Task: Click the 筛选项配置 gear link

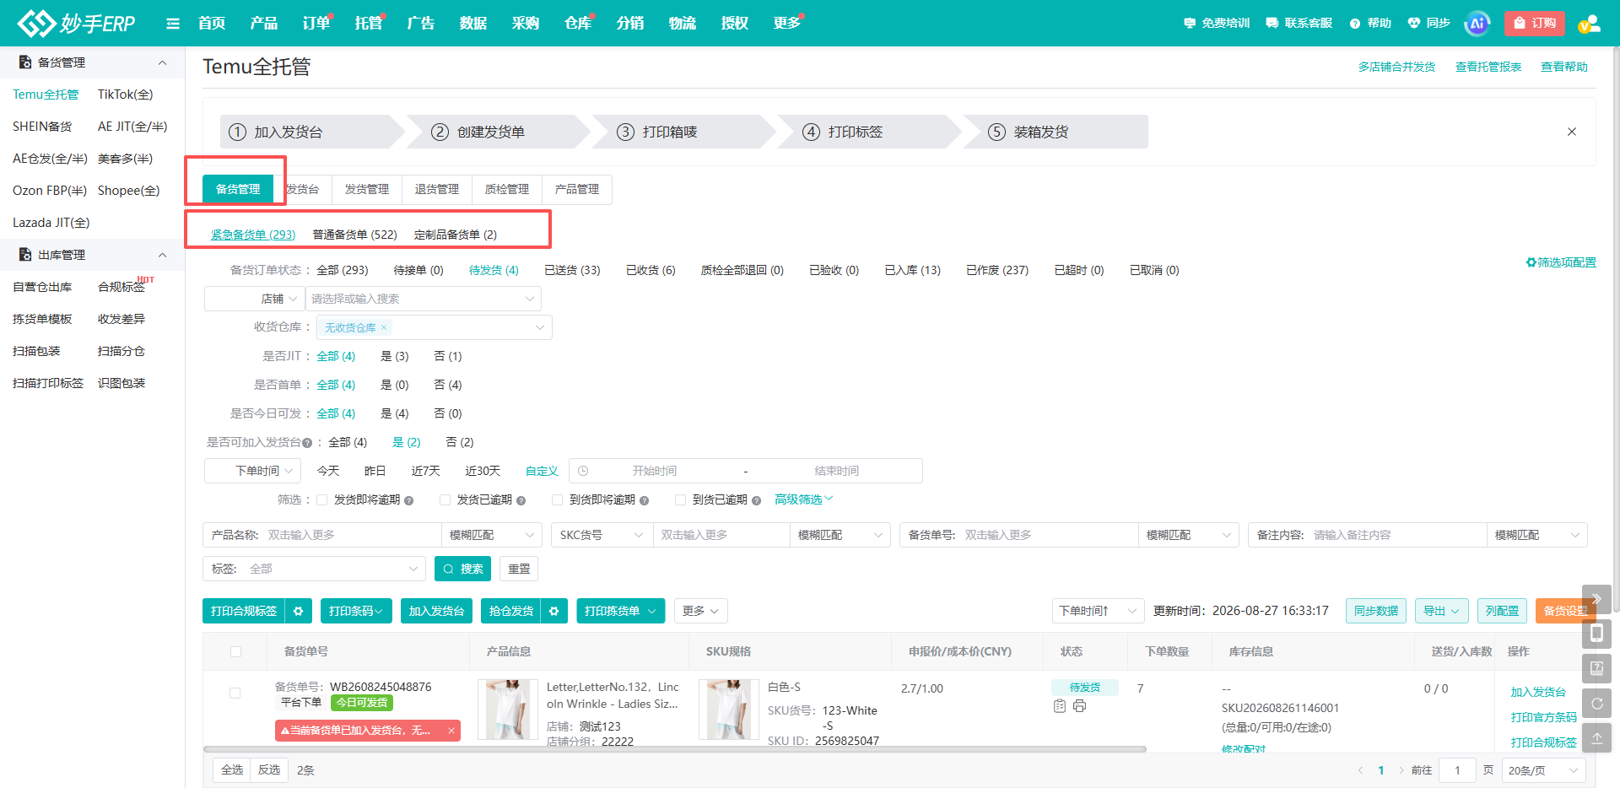Action: (1561, 262)
